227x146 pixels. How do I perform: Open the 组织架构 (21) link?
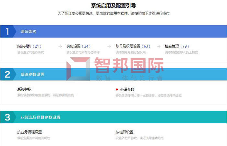(29, 46)
